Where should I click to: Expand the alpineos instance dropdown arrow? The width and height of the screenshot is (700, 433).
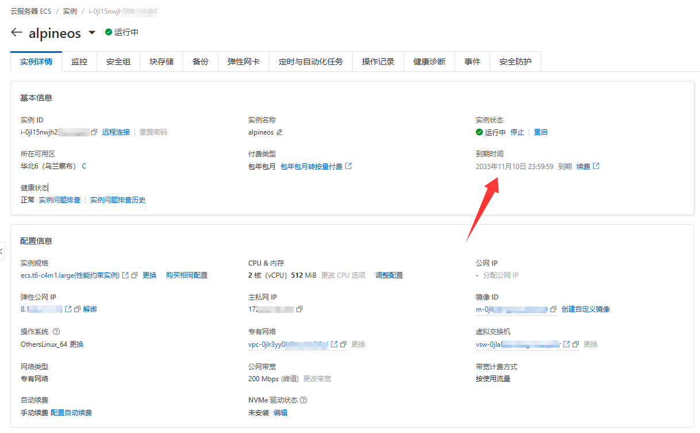(x=92, y=33)
